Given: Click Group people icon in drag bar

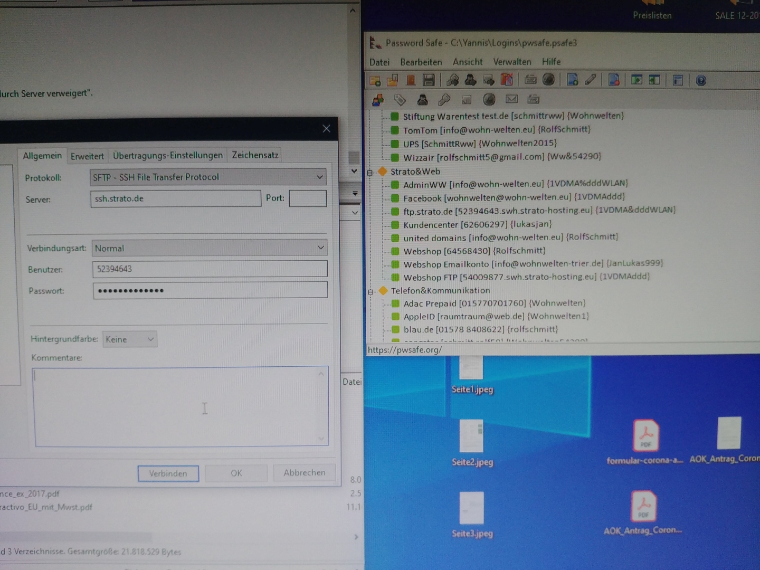Looking at the screenshot, I should click(378, 99).
